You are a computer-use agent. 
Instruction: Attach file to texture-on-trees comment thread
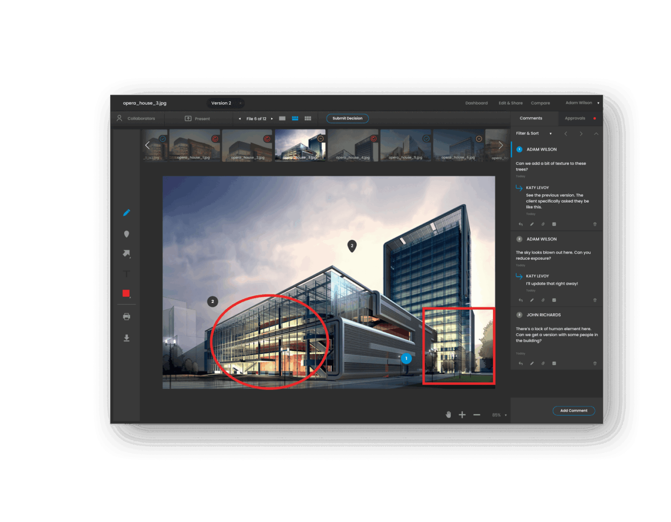pos(543,224)
